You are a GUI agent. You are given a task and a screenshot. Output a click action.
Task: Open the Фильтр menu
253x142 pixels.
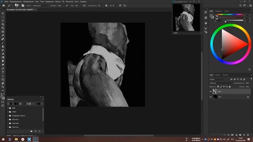58,2
